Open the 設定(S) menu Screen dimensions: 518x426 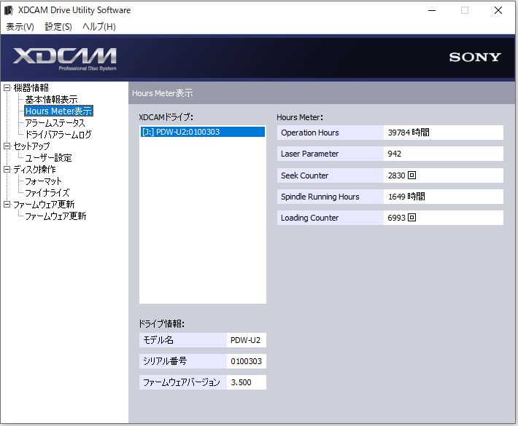click(x=58, y=27)
